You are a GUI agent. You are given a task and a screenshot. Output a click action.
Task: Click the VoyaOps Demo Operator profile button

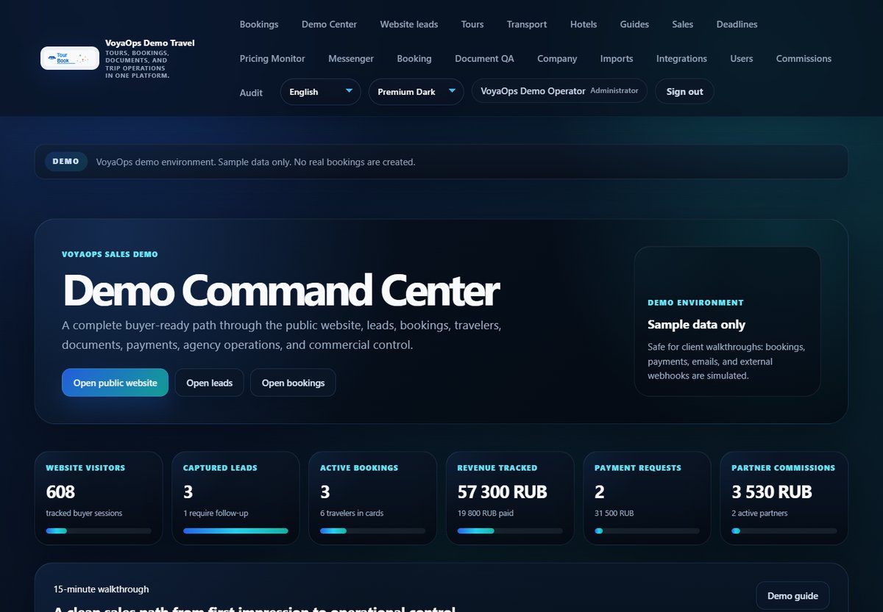[559, 91]
